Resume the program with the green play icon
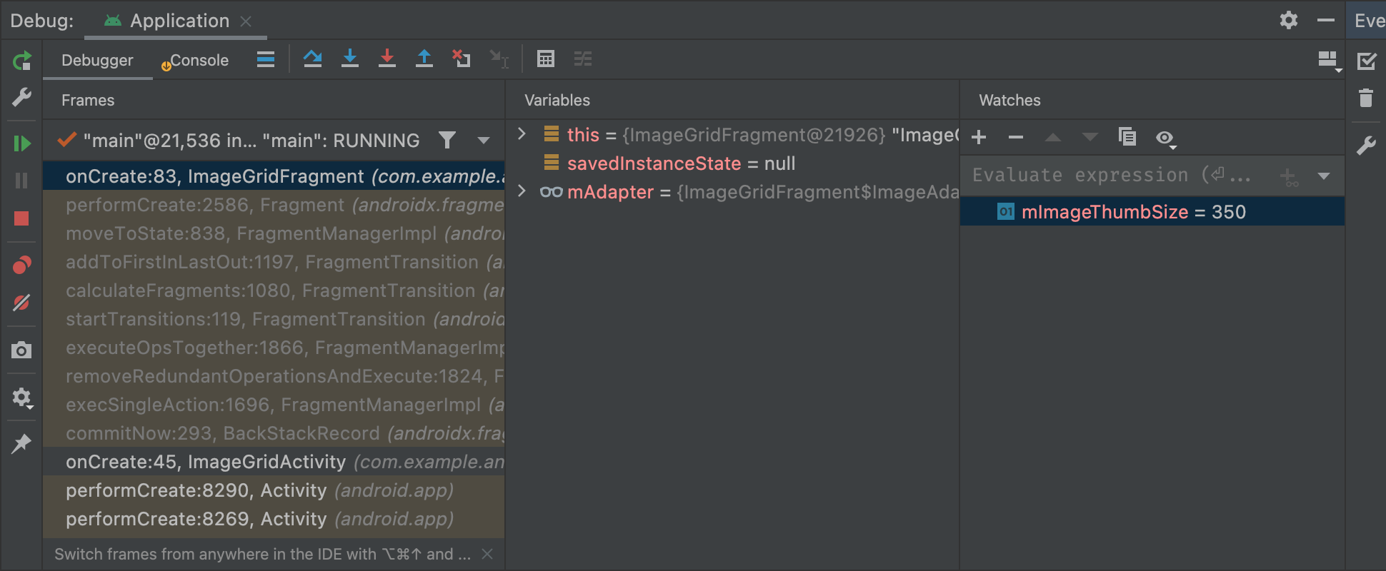Image resolution: width=1386 pixels, height=571 pixels. point(22,143)
